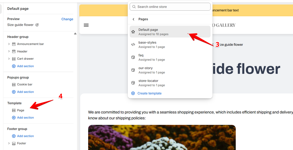The width and height of the screenshot is (293, 150).
Task: Select the our-story template
Action: coord(170,70)
